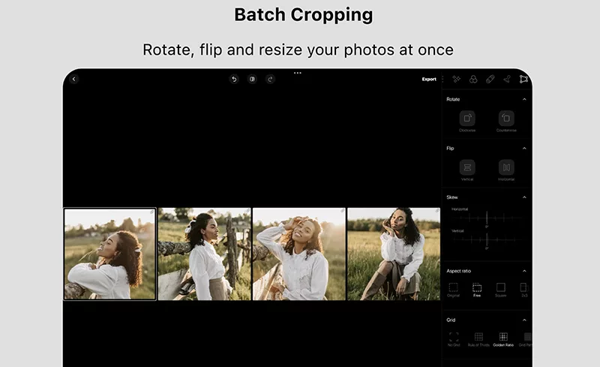This screenshot has height=367, width=600.
Task: Flip photos horizontally
Action: [506, 167]
